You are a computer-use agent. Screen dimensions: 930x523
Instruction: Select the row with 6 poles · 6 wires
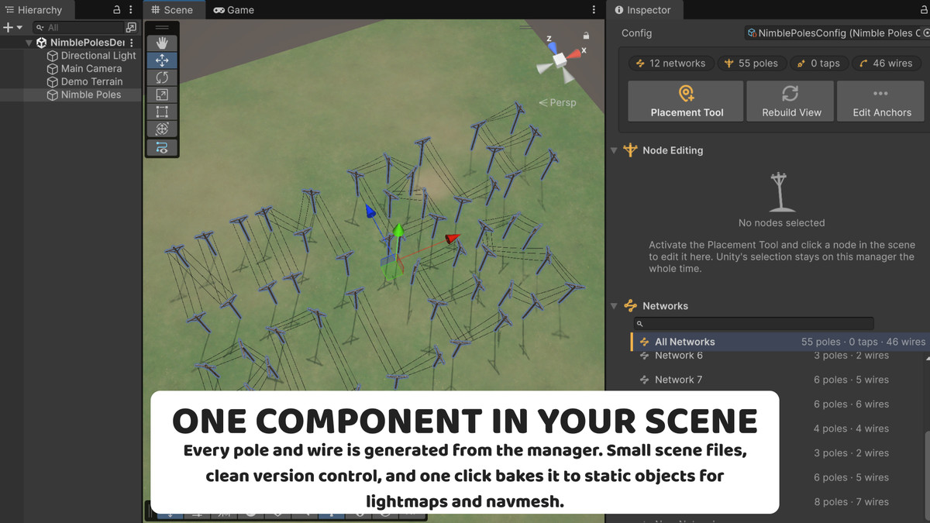tap(851, 404)
